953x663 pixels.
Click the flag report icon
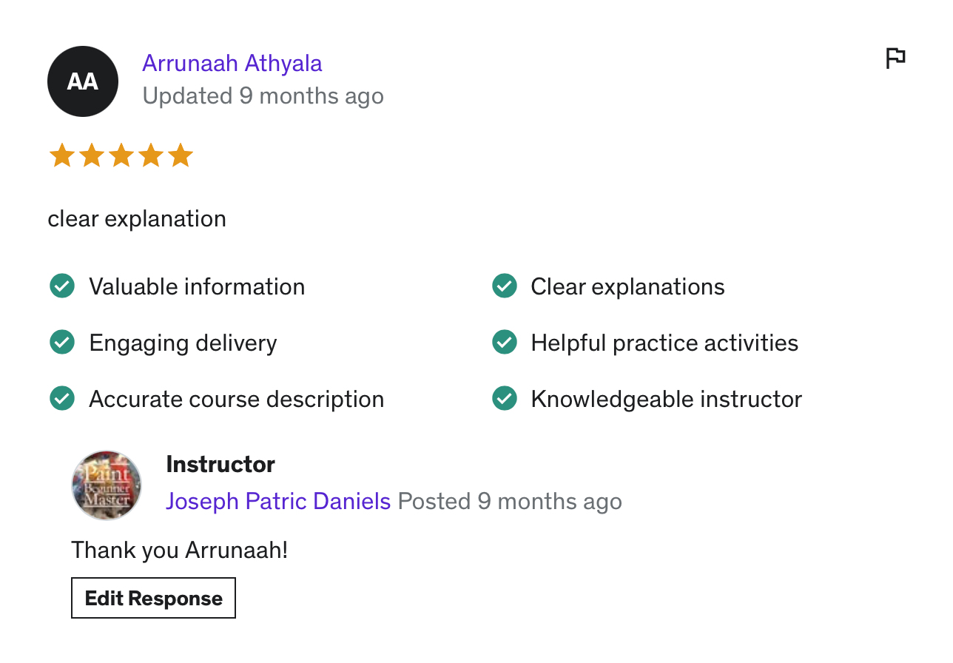tap(895, 58)
